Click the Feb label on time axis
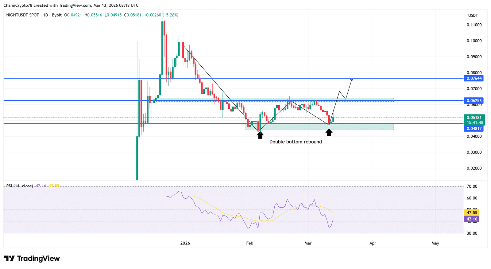The width and height of the screenshot is (491, 269). [x=249, y=243]
